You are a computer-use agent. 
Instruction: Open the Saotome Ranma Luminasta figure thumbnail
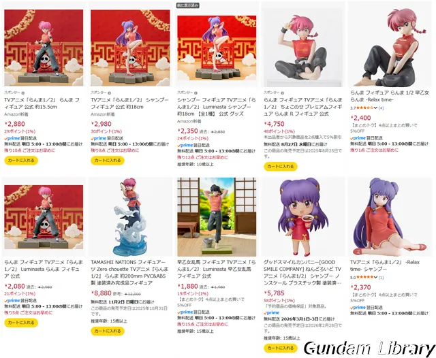217,217
